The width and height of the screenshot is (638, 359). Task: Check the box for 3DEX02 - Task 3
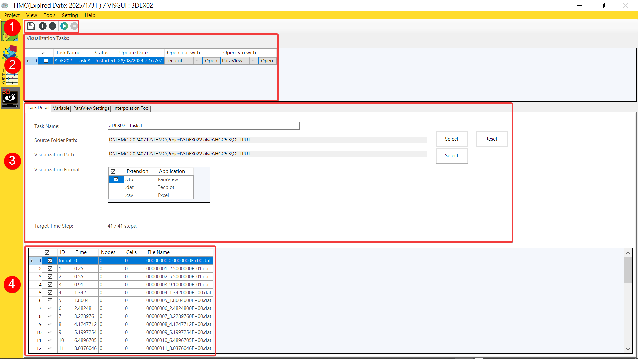(46, 61)
